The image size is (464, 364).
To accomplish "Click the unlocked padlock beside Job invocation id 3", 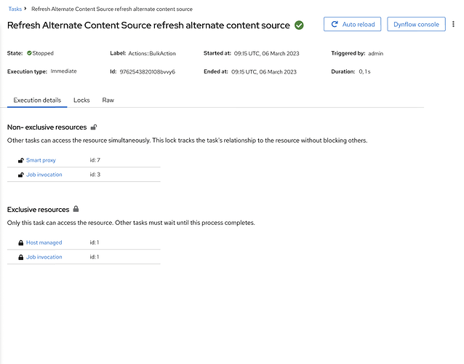I will coord(20,175).
